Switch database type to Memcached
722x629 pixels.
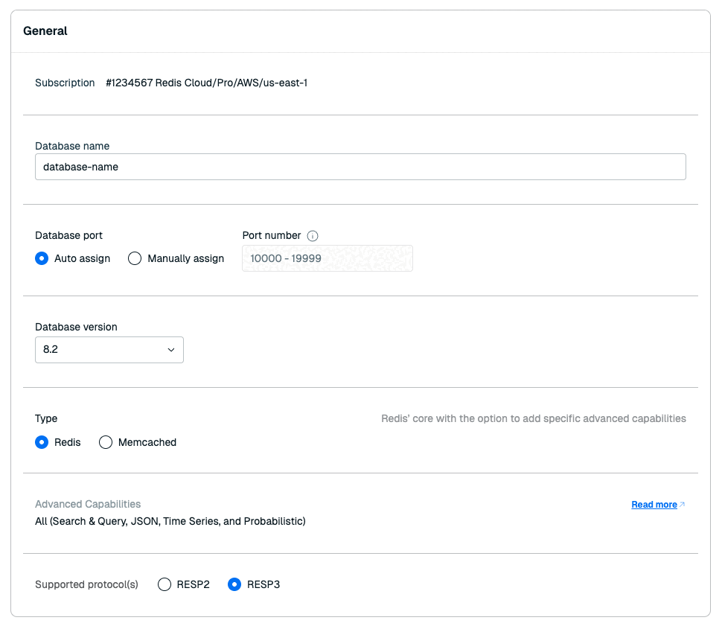click(x=106, y=442)
